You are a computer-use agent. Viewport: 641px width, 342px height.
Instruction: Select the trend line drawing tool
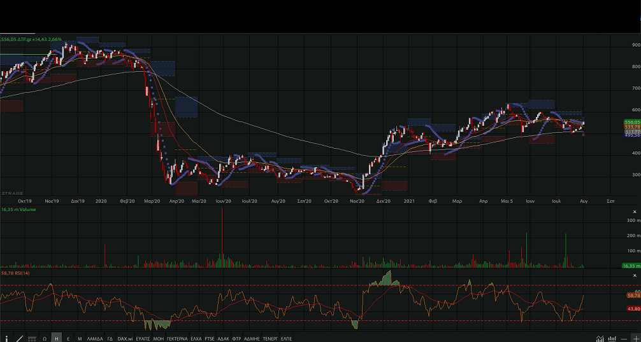click(19, 338)
